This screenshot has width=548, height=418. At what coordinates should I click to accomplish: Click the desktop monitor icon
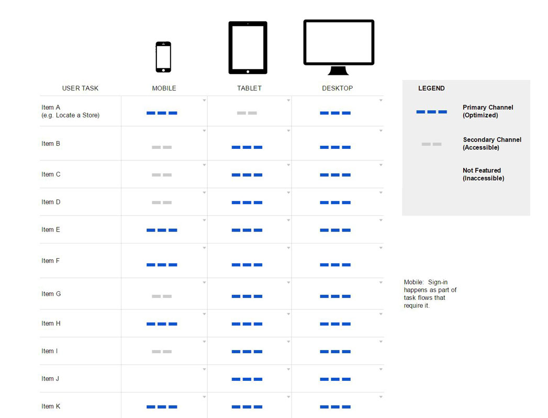[339, 47]
